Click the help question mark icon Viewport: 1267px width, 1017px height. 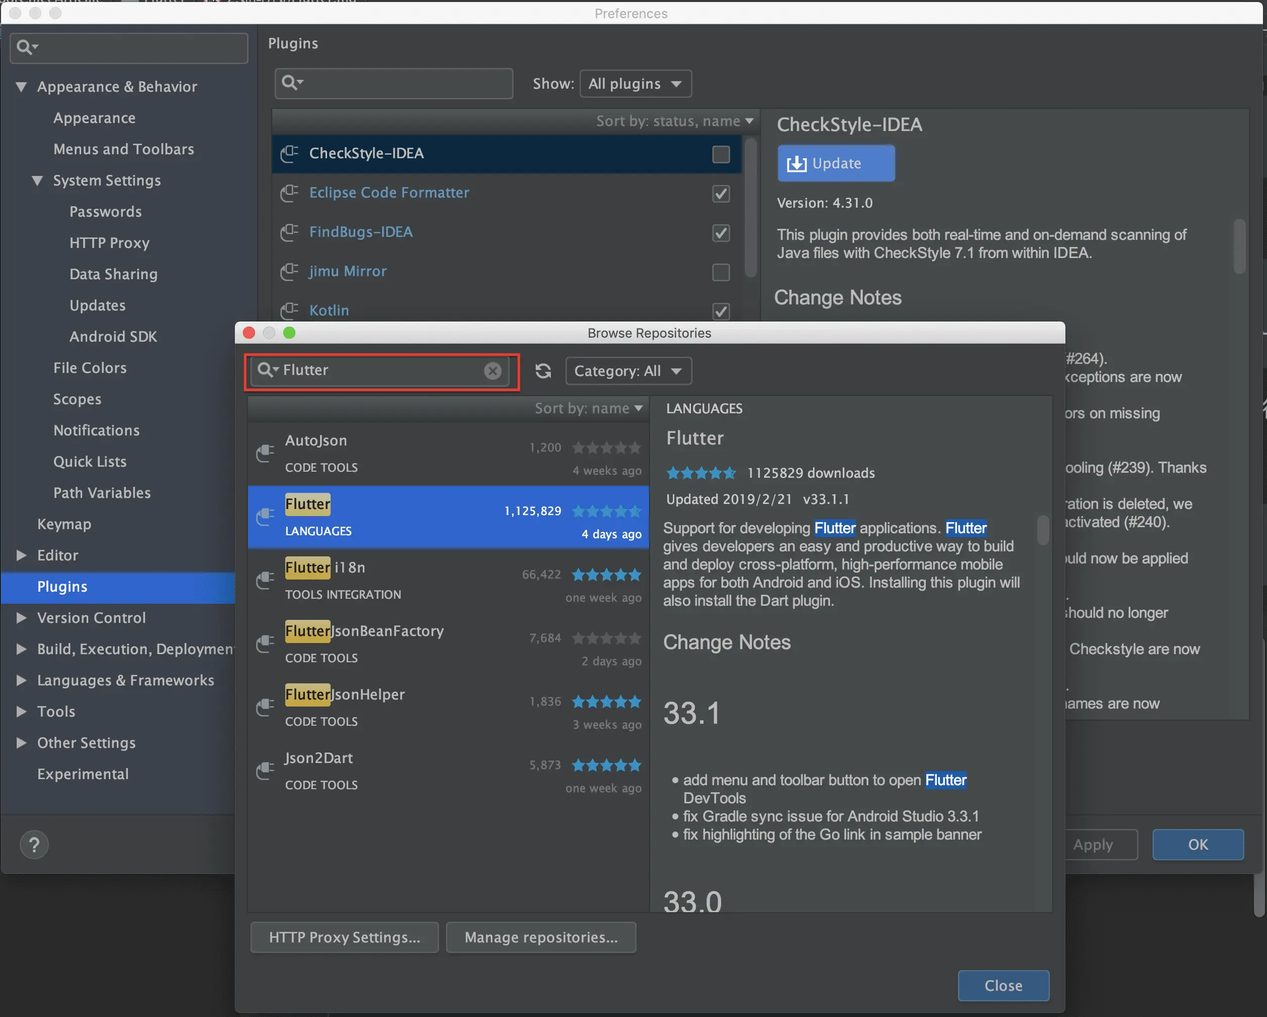34,844
